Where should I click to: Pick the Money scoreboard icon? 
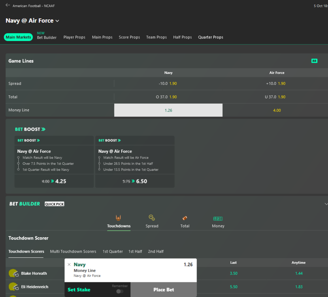pyautogui.click(x=218, y=219)
